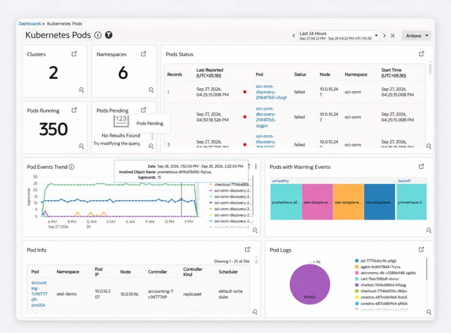Open Pod Events Trend kebab menu
Viewport: 451px width, 333px height.
click(256, 166)
